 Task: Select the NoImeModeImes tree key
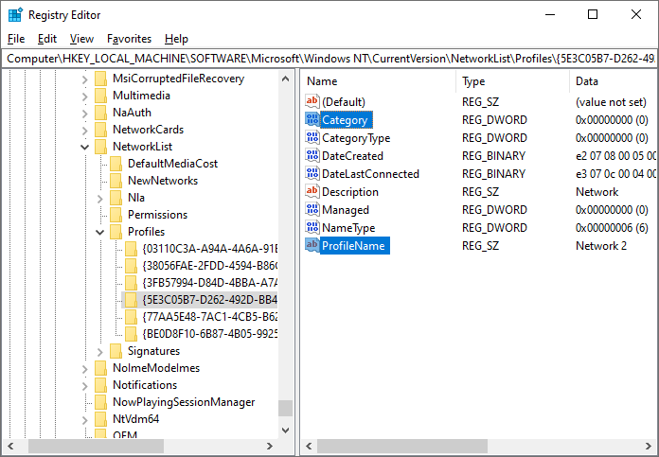point(156,368)
